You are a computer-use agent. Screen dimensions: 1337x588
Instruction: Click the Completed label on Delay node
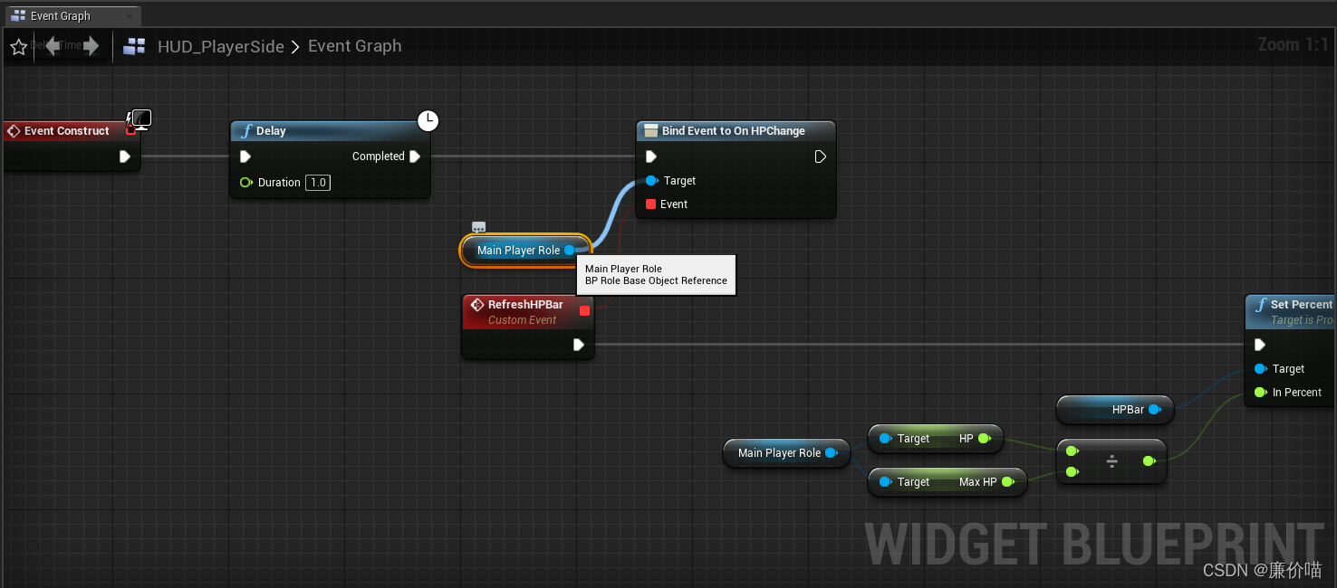[x=378, y=156]
